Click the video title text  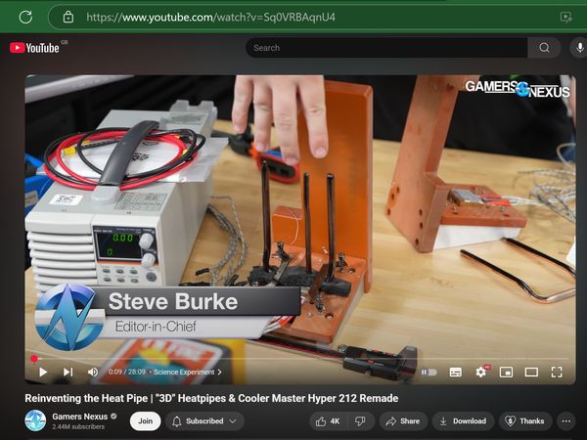click(x=211, y=398)
